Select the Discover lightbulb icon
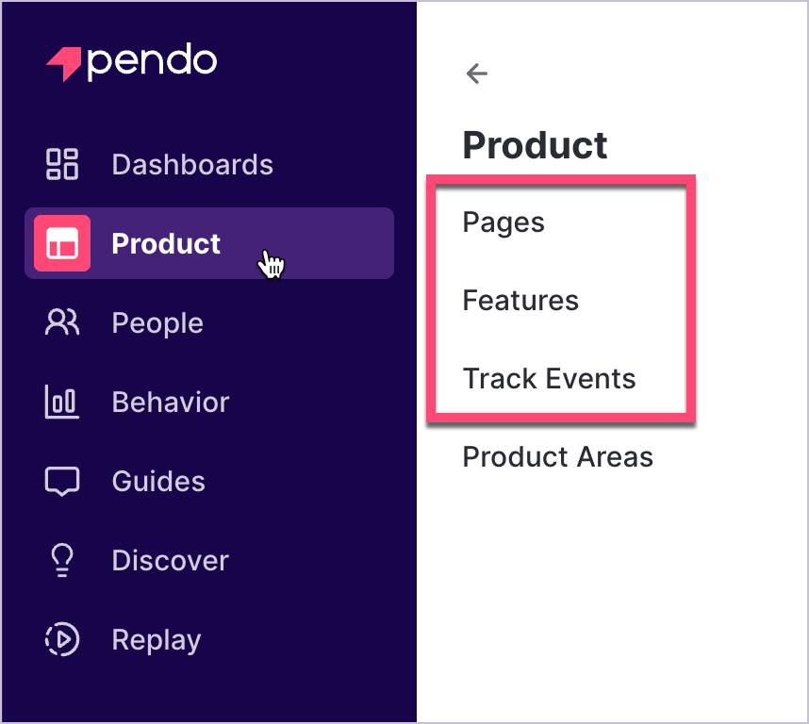 point(61,560)
